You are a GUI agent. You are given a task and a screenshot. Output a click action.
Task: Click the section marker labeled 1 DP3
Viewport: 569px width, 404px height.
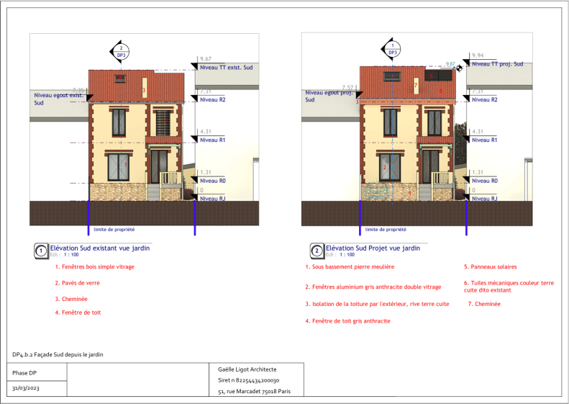[x=391, y=49]
